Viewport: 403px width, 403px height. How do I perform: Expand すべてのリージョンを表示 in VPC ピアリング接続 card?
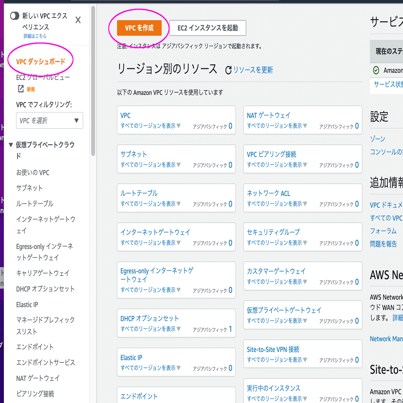coord(277,165)
